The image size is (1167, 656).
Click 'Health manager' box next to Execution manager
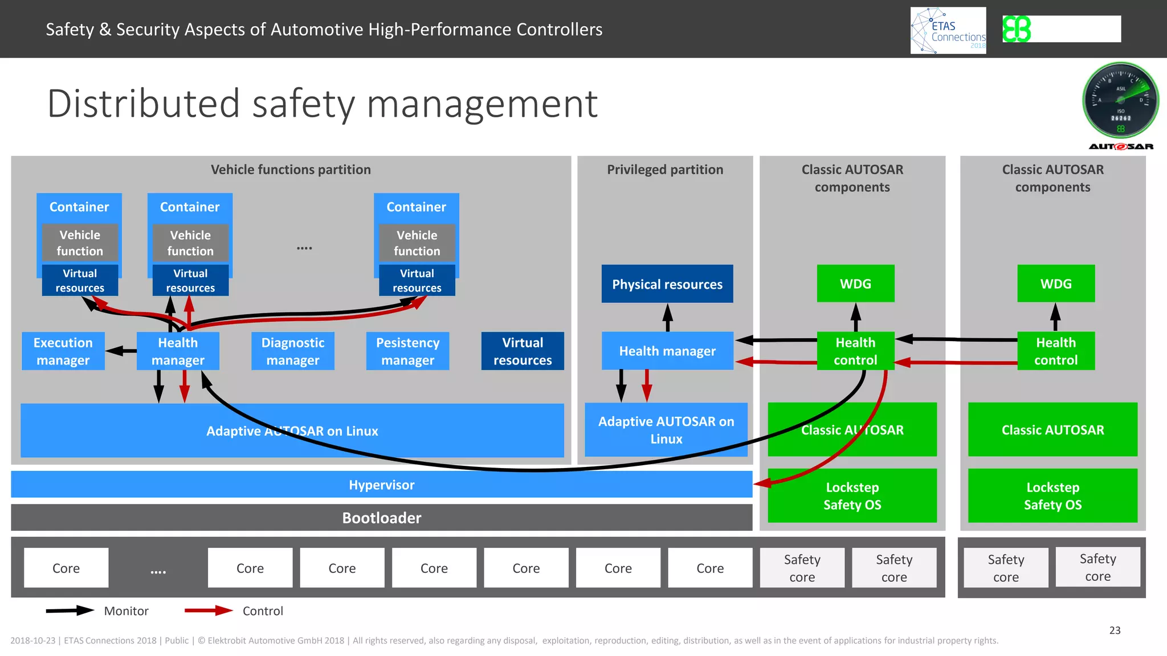point(178,351)
